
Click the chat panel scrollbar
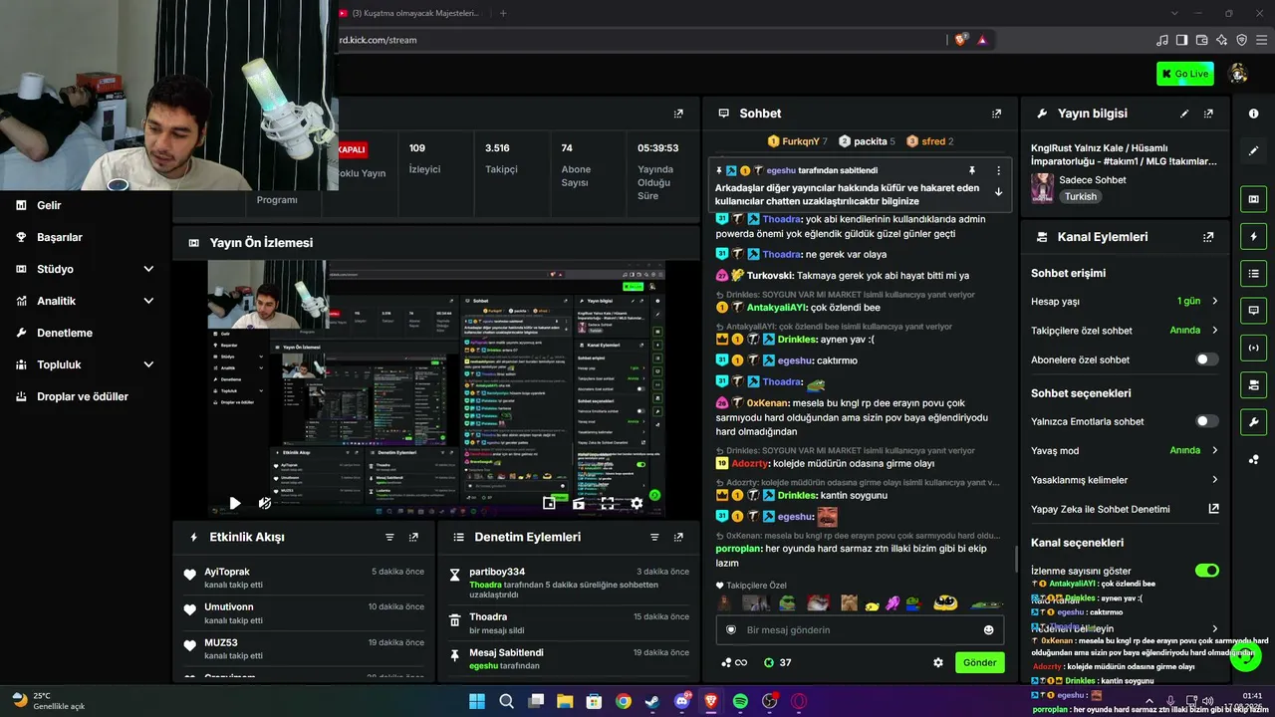(x=1015, y=559)
